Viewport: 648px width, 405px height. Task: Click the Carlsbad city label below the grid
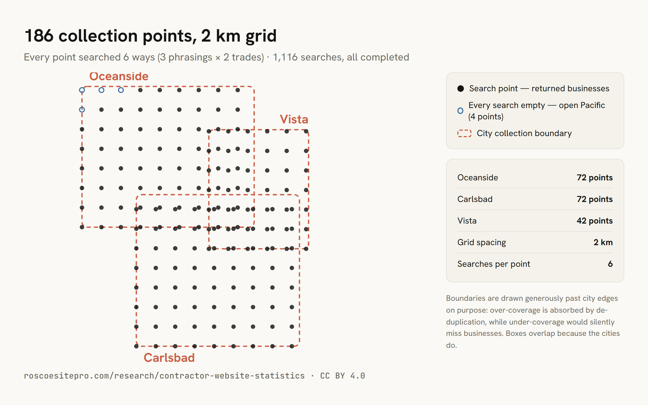(x=169, y=358)
